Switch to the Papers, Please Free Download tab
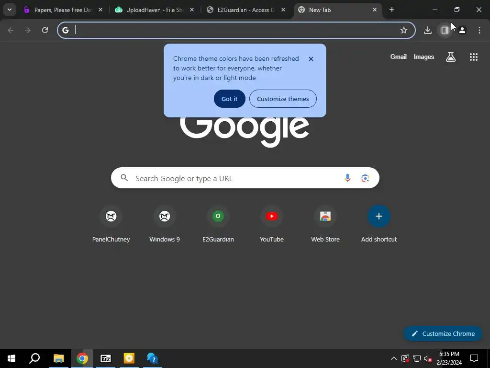 [63, 10]
